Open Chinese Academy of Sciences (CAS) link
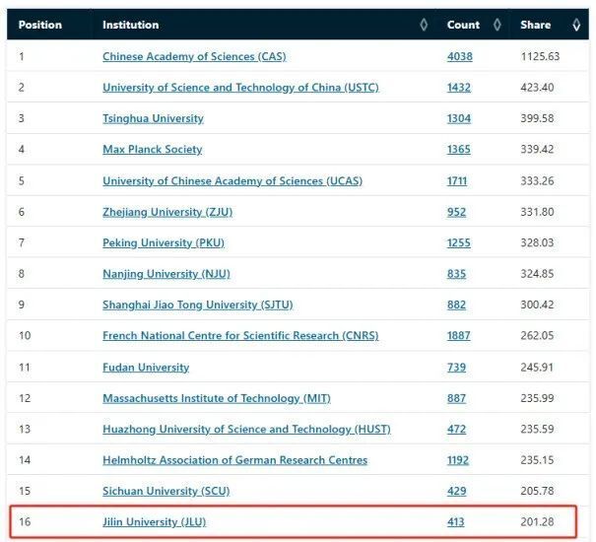This screenshot has height=542, width=596. tap(194, 56)
